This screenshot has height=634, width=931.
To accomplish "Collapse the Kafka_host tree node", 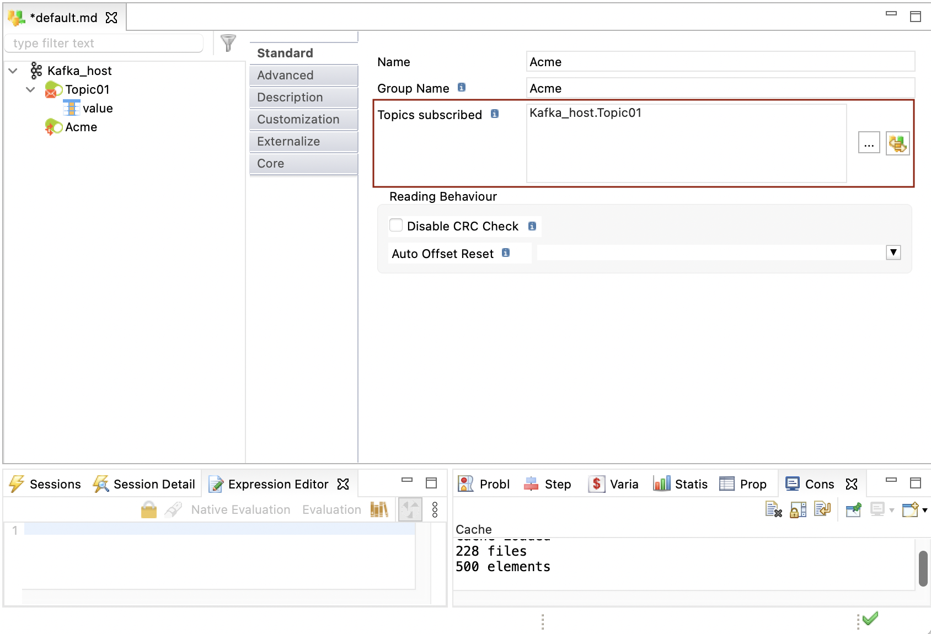I will click(x=13, y=71).
